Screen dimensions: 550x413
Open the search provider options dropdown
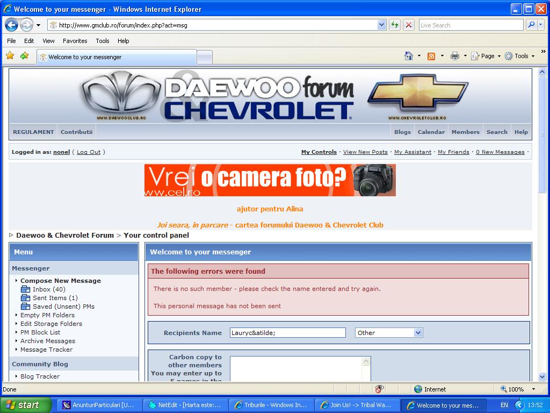540,25
